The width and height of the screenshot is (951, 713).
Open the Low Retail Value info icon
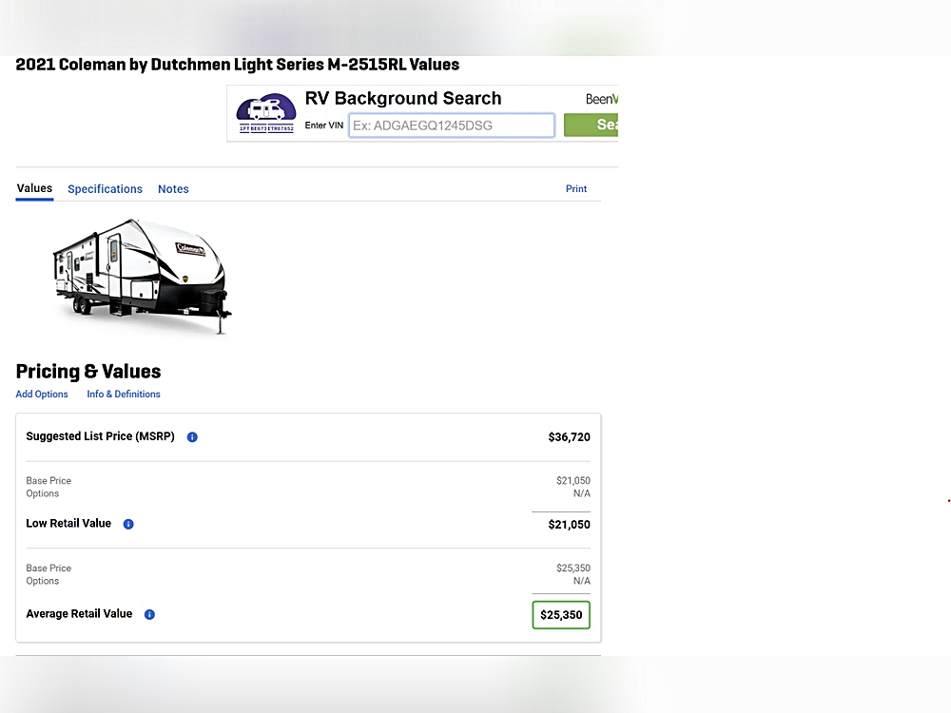tap(128, 524)
